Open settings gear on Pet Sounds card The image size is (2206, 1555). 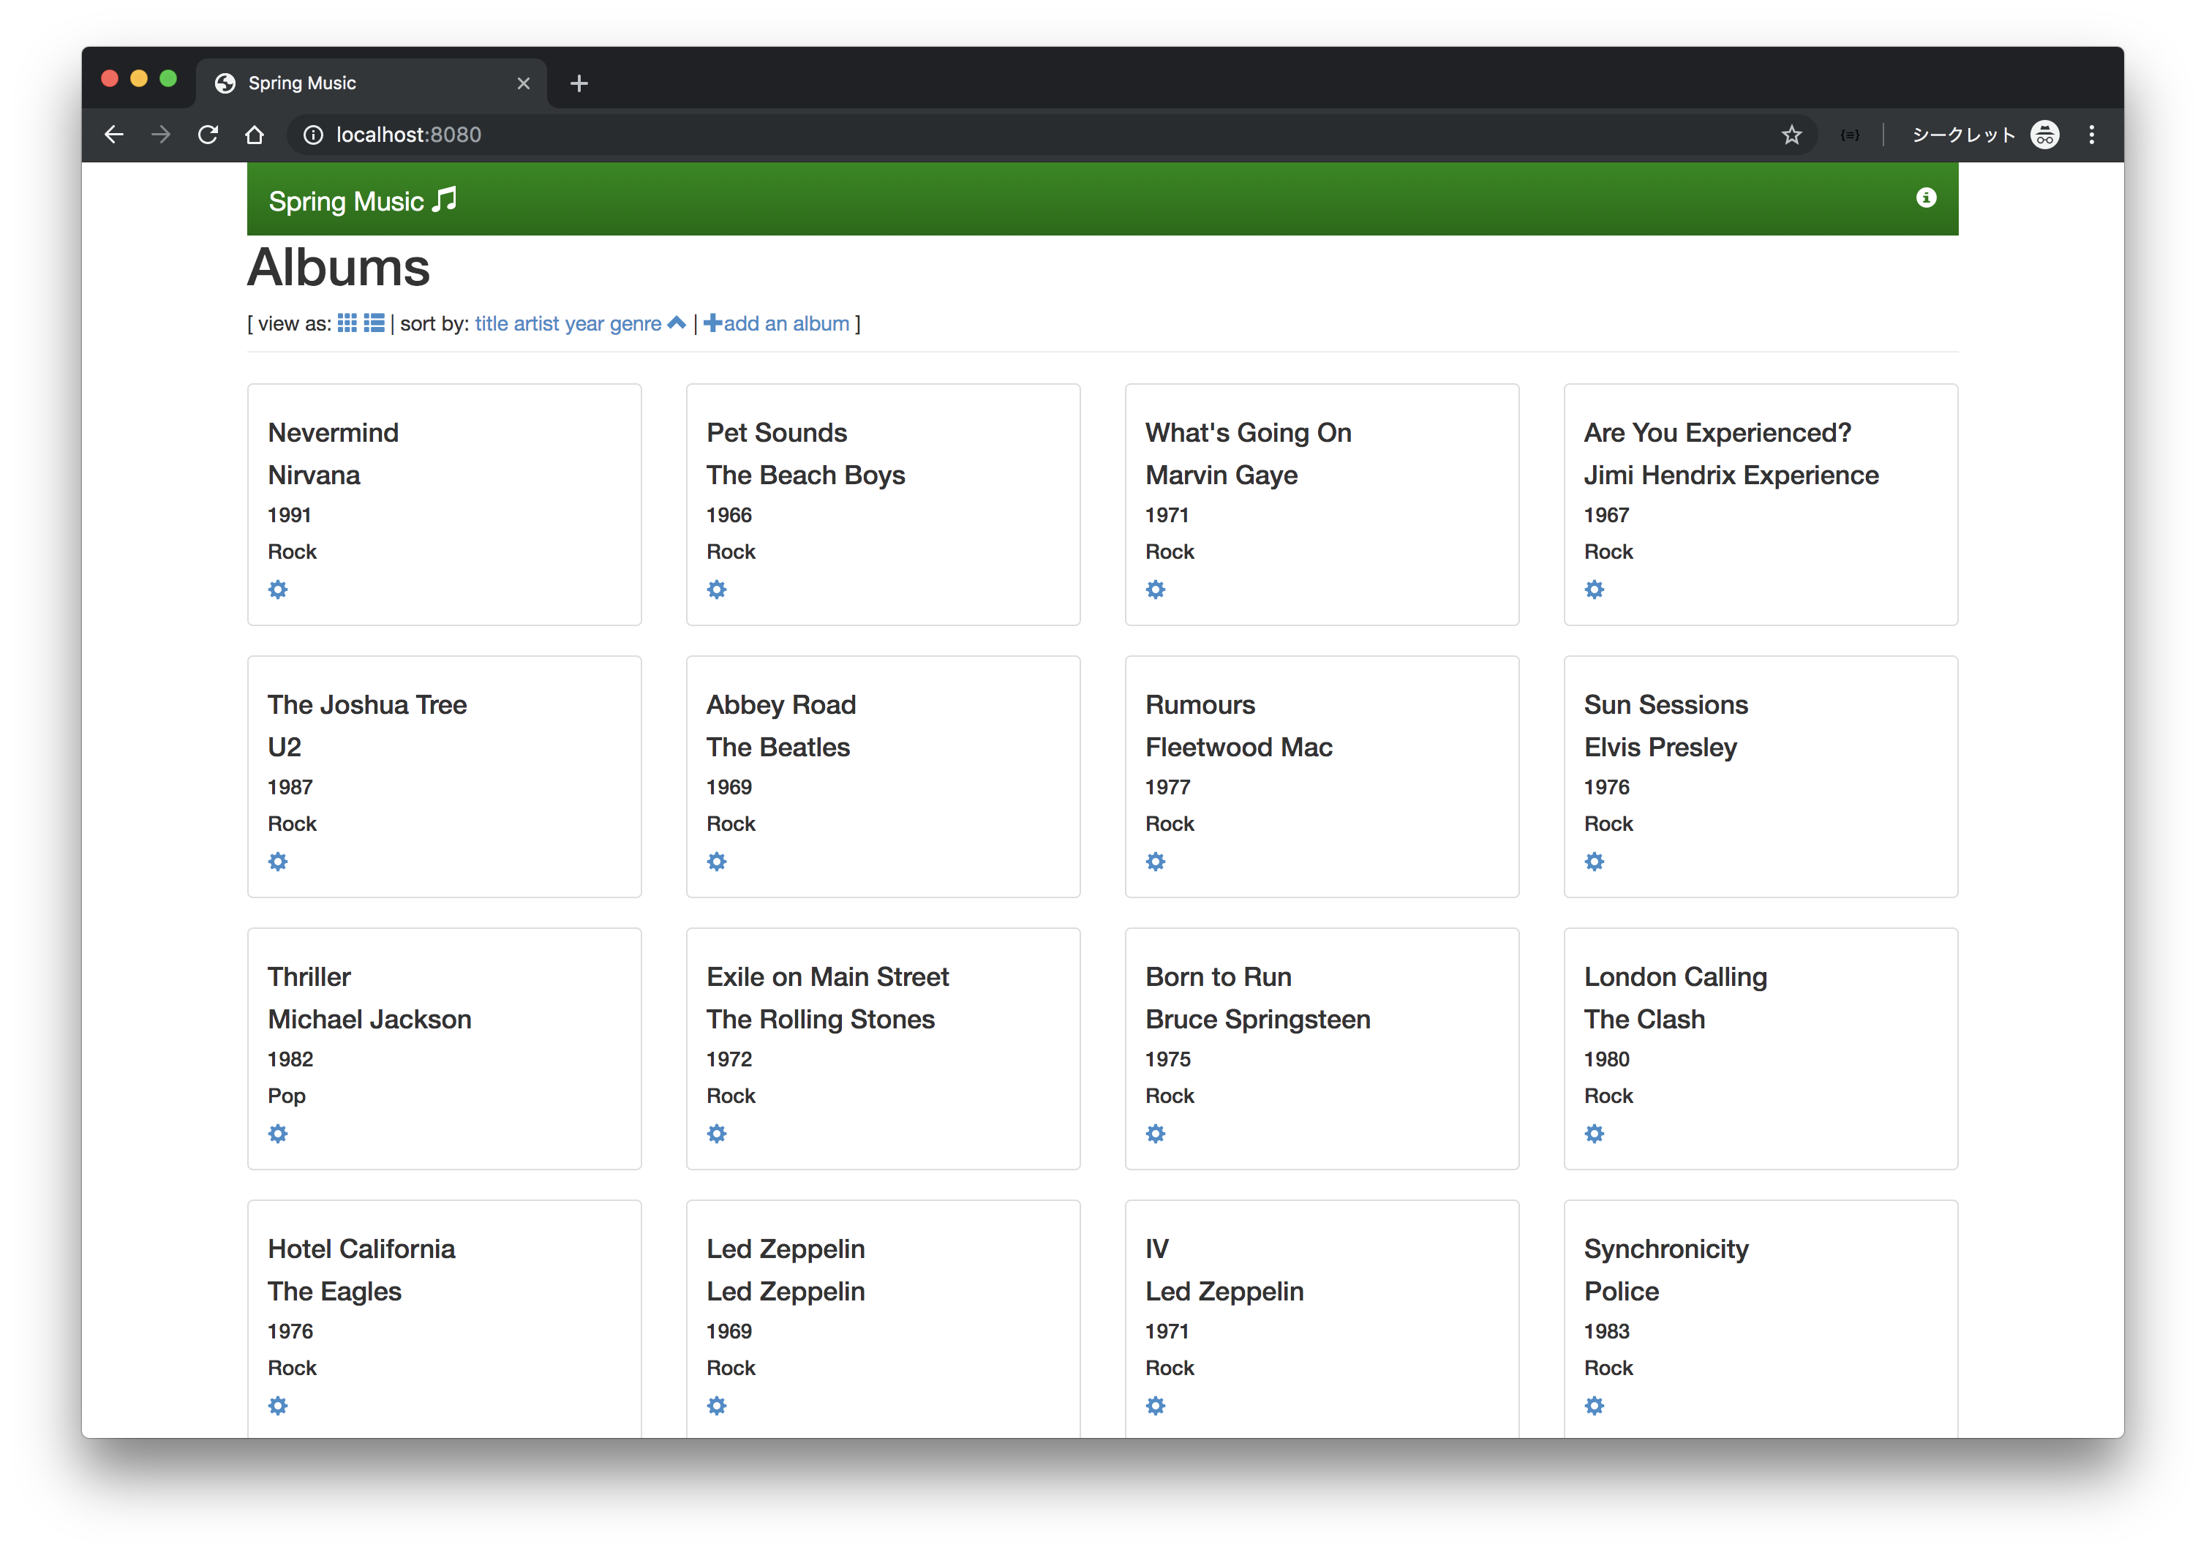point(717,589)
